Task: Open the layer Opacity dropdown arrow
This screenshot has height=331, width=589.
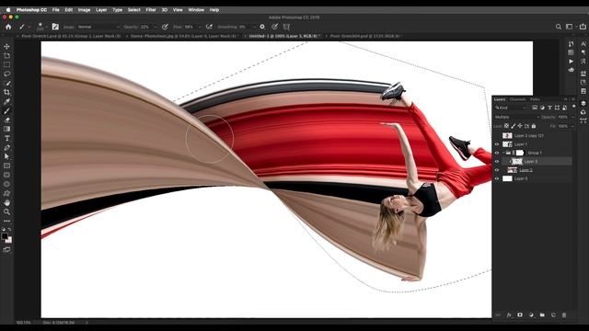Action: [572, 117]
